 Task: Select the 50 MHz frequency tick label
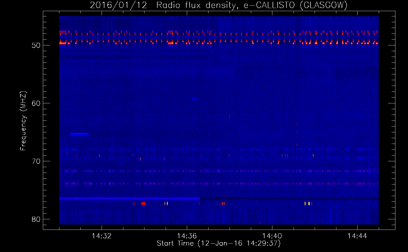click(36, 46)
